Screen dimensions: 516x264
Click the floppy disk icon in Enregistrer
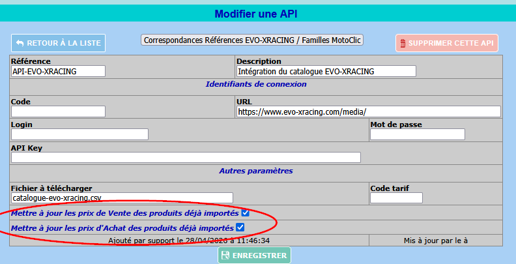coord(224,256)
